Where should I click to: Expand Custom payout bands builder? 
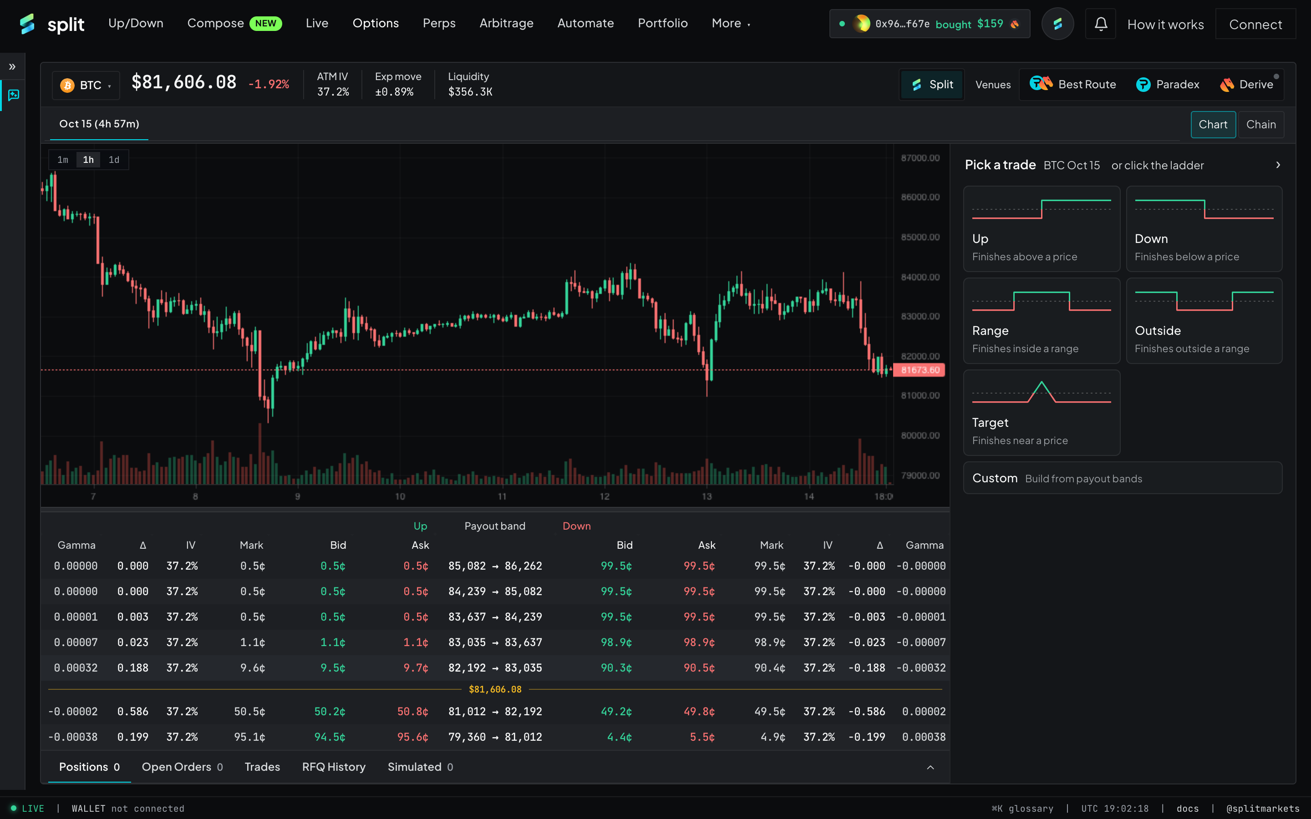[x=1123, y=478]
